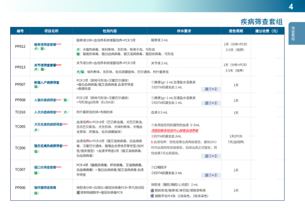Select the code cell "TC005"
This screenshot has height=211, width=305.
click(x=20, y=127)
